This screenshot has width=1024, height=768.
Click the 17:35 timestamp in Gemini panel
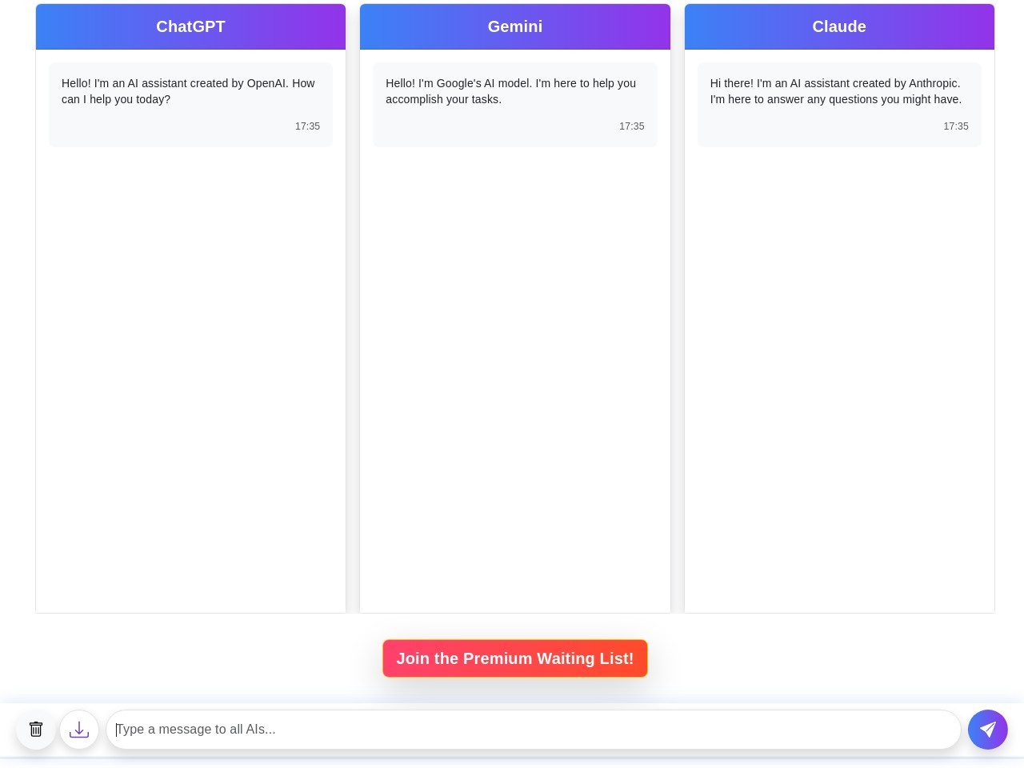tap(631, 126)
